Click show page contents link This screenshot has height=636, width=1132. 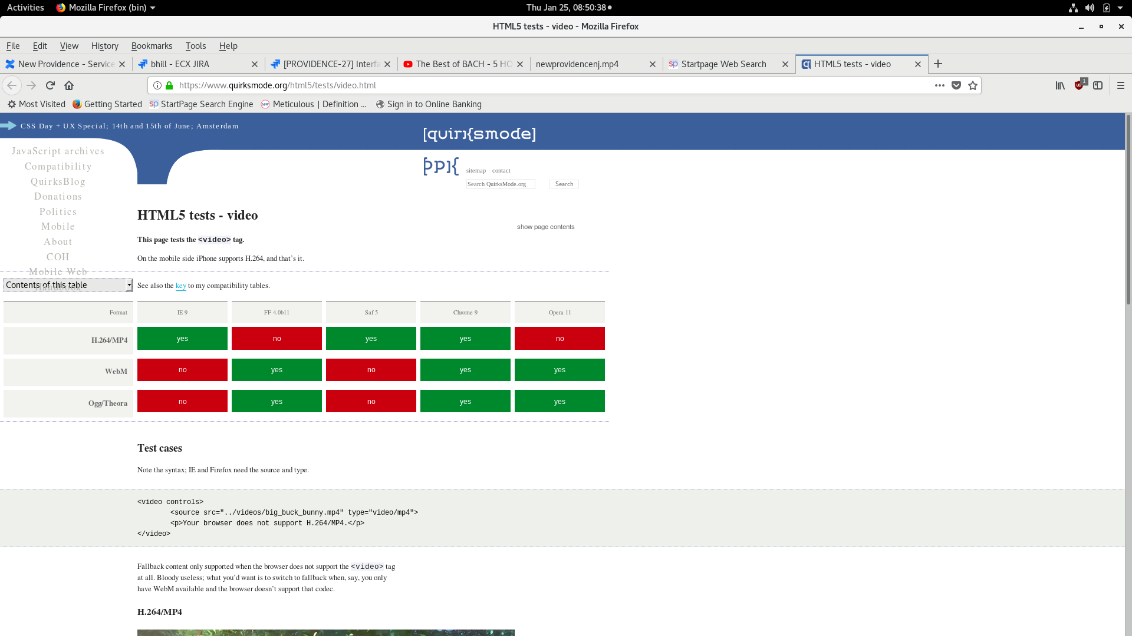(545, 227)
